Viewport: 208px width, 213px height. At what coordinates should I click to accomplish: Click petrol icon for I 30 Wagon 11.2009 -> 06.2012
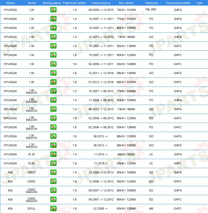(x=53, y=100)
